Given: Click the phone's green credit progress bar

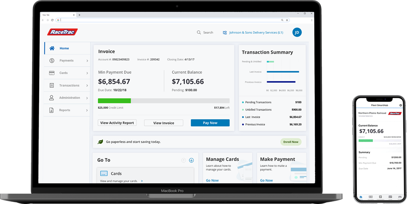Looking at the screenshot, I should coord(366,140).
